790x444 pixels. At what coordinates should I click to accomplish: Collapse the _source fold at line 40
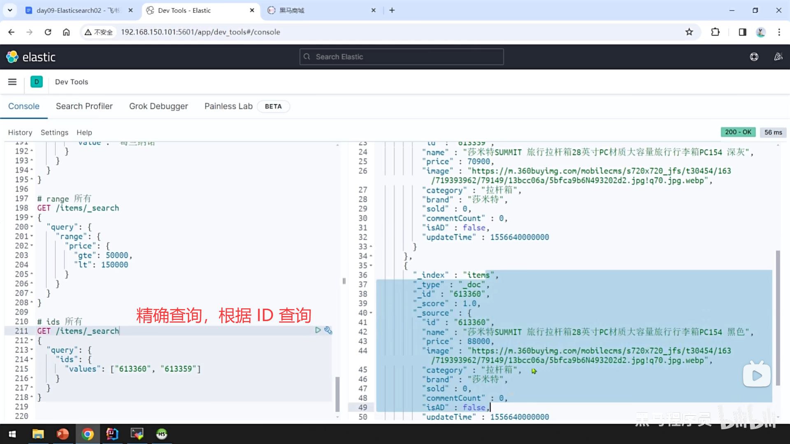pos(371,313)
